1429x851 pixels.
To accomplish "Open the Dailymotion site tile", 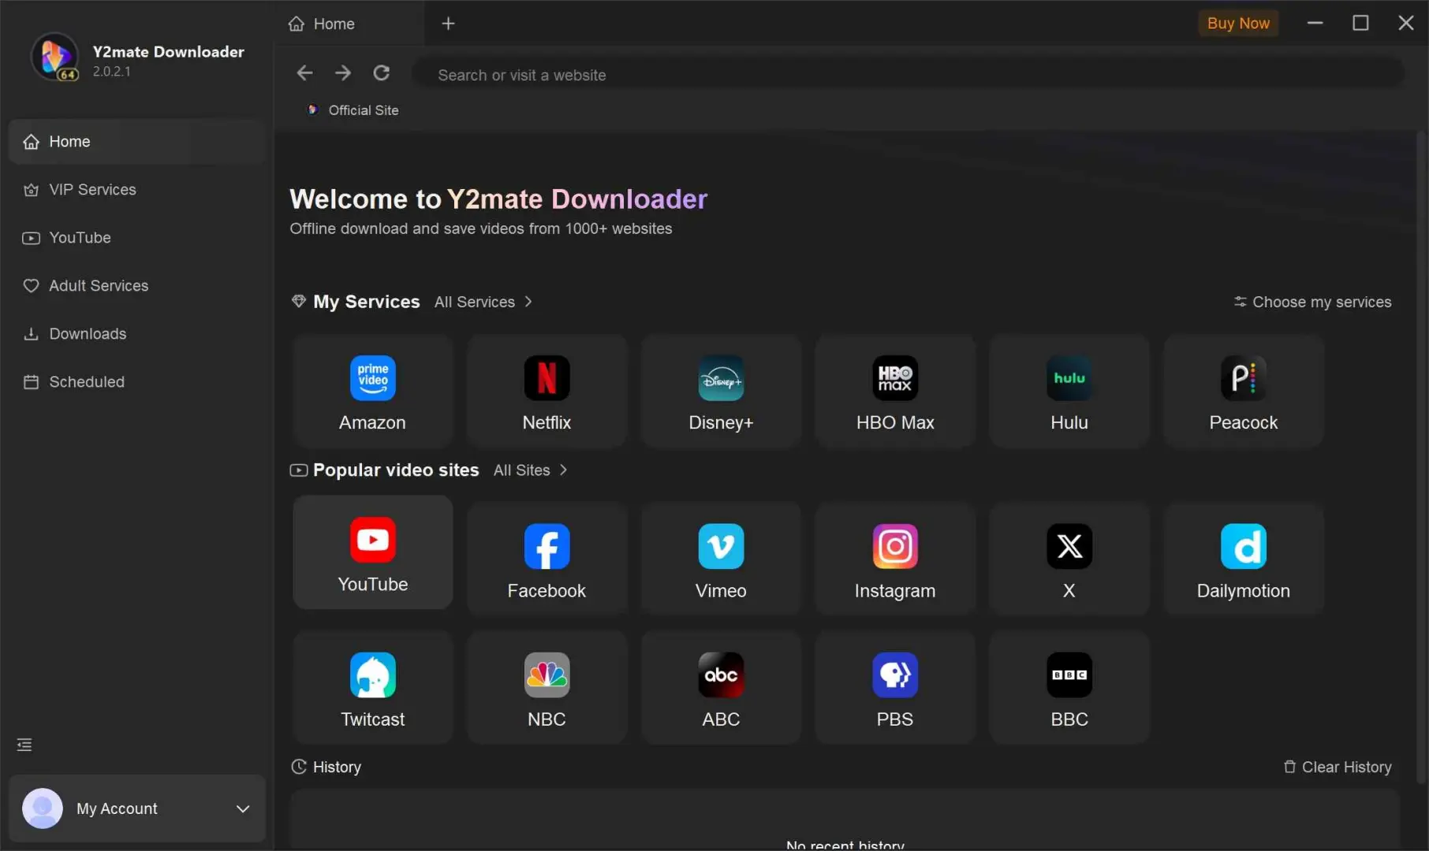I will [1244, 559].
